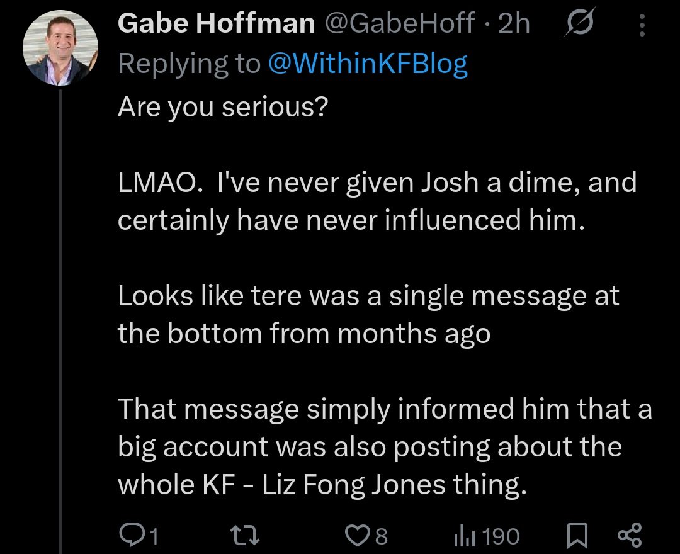The width and height of the screenshot is (680, 554).
Task: Open the share icon on the tweet
Action: pyautogui.click(x=628, y=536)
